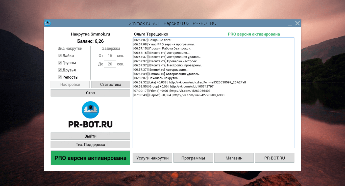Toggle the Группы checkbox

(60, 63)
